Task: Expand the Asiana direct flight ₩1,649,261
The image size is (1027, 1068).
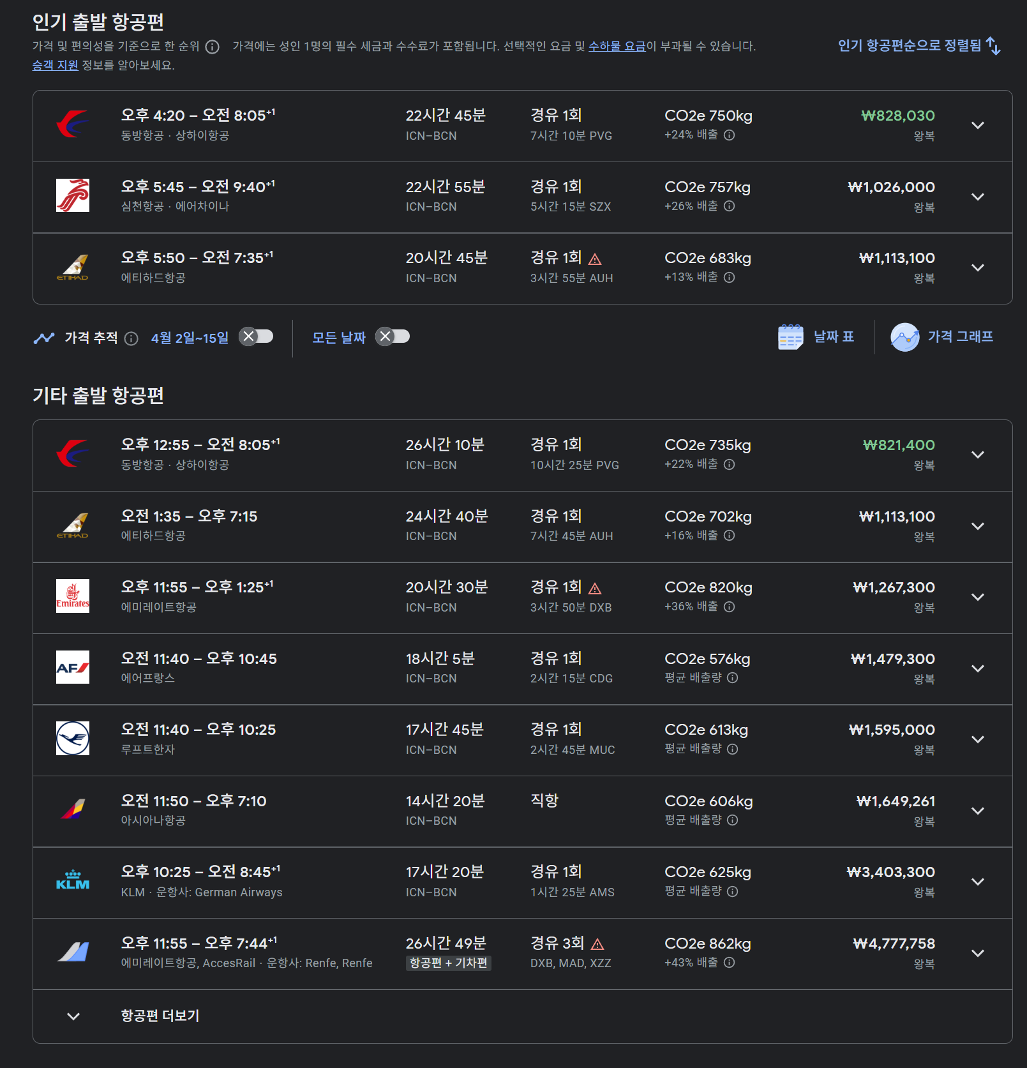Action: 977,811
